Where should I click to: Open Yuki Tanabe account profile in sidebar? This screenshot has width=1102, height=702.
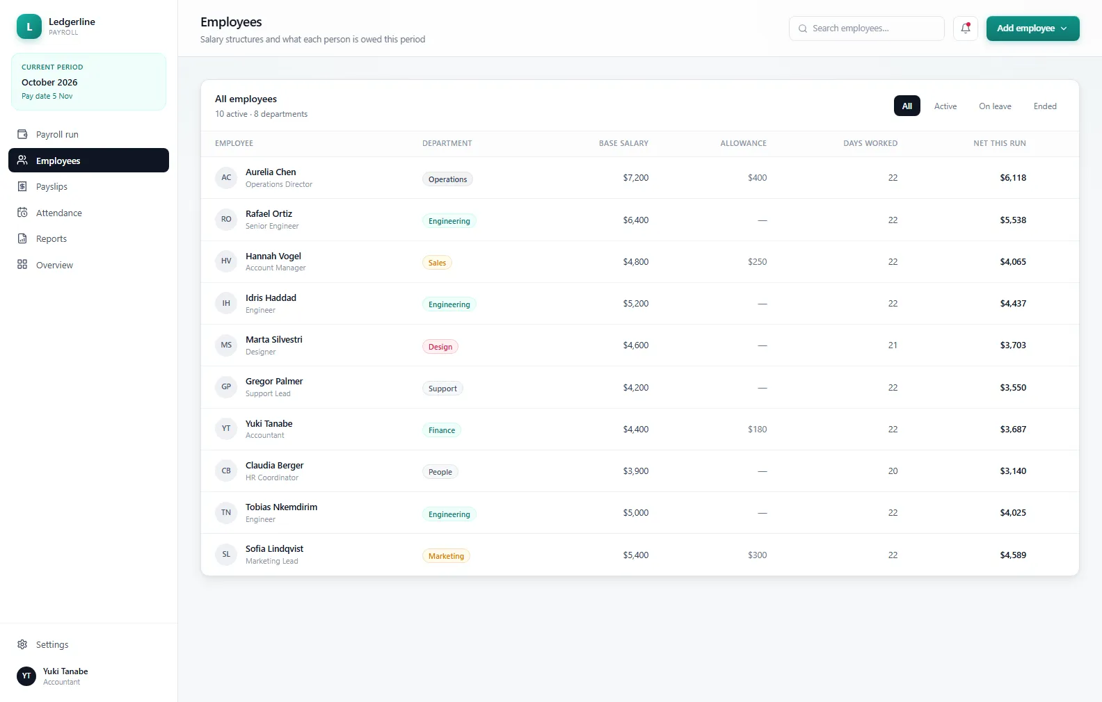click(x=88, y=676)
